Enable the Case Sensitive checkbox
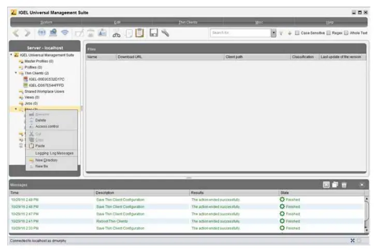This screenshot has width=375, height=250. pos(297,33)
